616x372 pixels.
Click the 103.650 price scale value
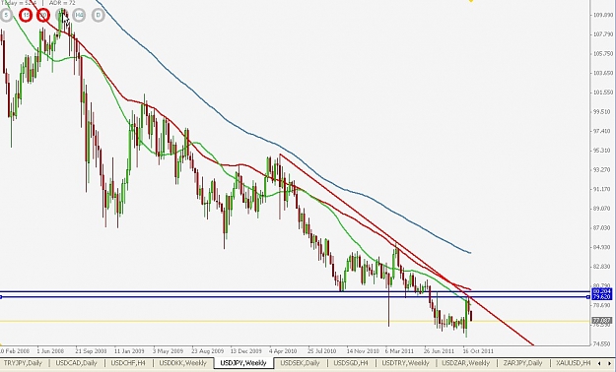(602, 74)
